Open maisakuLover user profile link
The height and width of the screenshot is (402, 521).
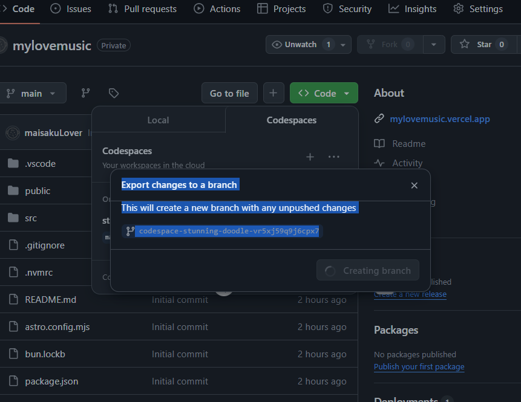pyautogui.click(x=53, y=133)
